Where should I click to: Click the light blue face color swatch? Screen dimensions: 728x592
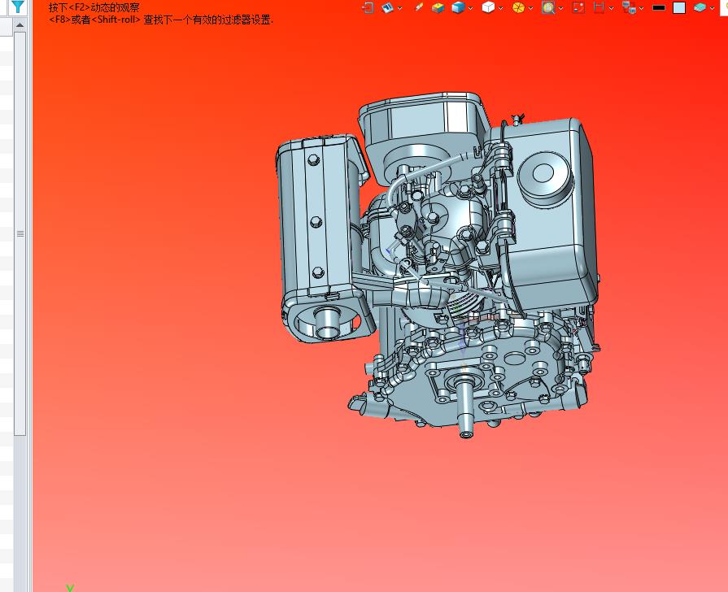[679, 7]
